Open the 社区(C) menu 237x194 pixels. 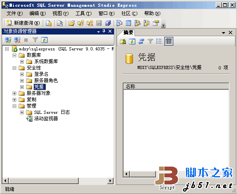(129, 13)
